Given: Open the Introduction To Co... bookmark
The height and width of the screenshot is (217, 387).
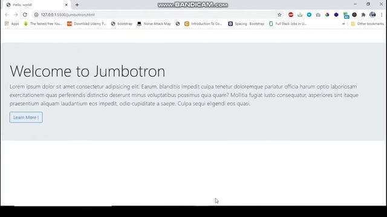Looking at the screenshot, I should coord(204,24).
